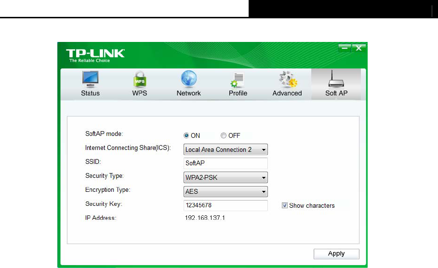Image resolution: width=438 pixels, height=268 pixels.
Task: Select the IP address 192.168.137.1 text
Action: click(x=205, y=218)
